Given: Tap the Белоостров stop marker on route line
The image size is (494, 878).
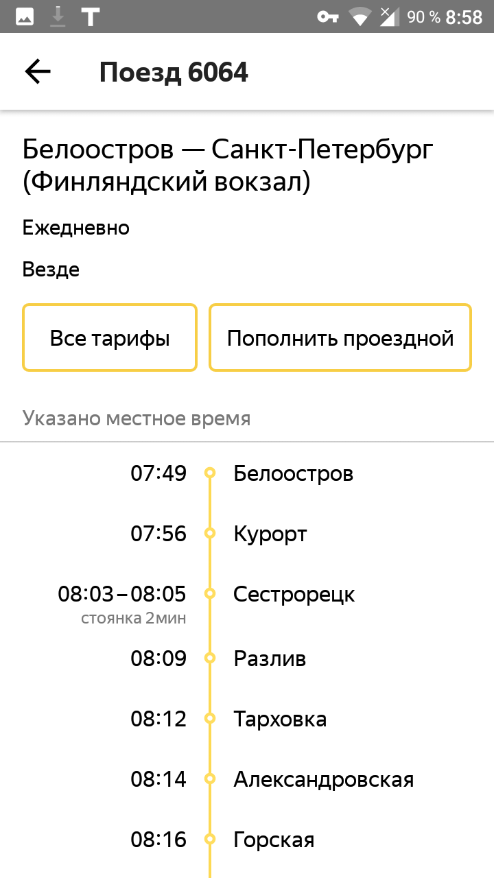Looking at the screenshot, I should point(211,473).
